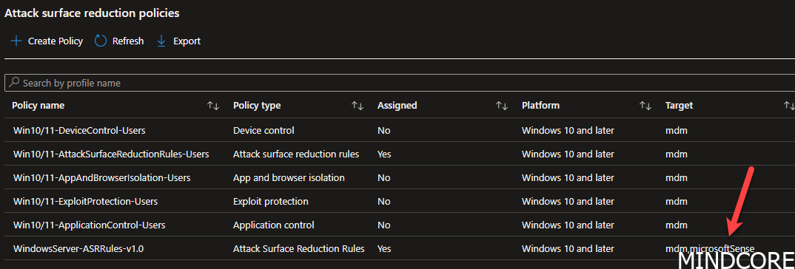Click the mdm target in ApplicationControl row
The height and width of the screenshot is (269, 795).
pyautogui.click(x=677, y=225)
